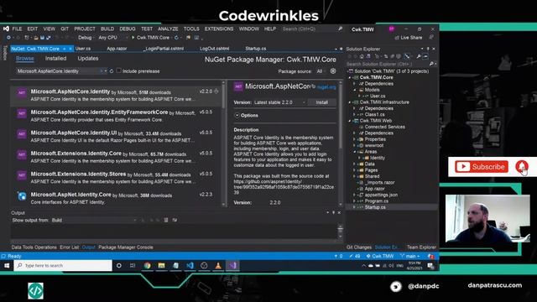Open the EXTENSIONS menu
Image resolution: width=537 pixels, height=302 pixels.
click(x=219, y=29)
